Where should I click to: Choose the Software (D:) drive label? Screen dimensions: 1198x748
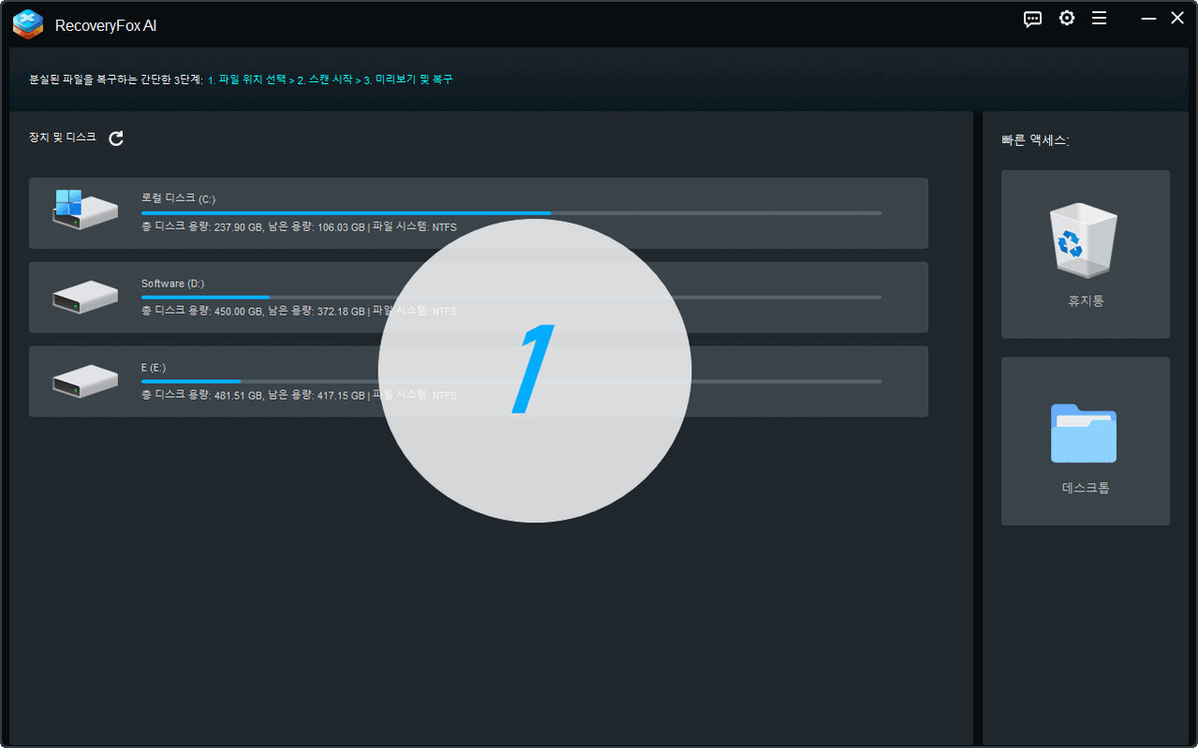tap(172, 284)
